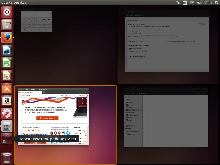220x165 pixels.
Task: Click the Документы breadcrumb in the Files window
Action: 143,93
